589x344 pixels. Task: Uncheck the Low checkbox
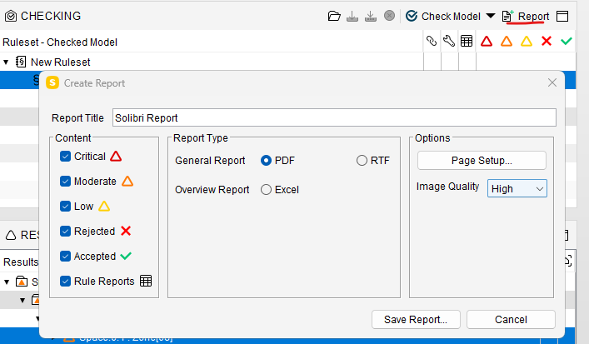[65, 207]
